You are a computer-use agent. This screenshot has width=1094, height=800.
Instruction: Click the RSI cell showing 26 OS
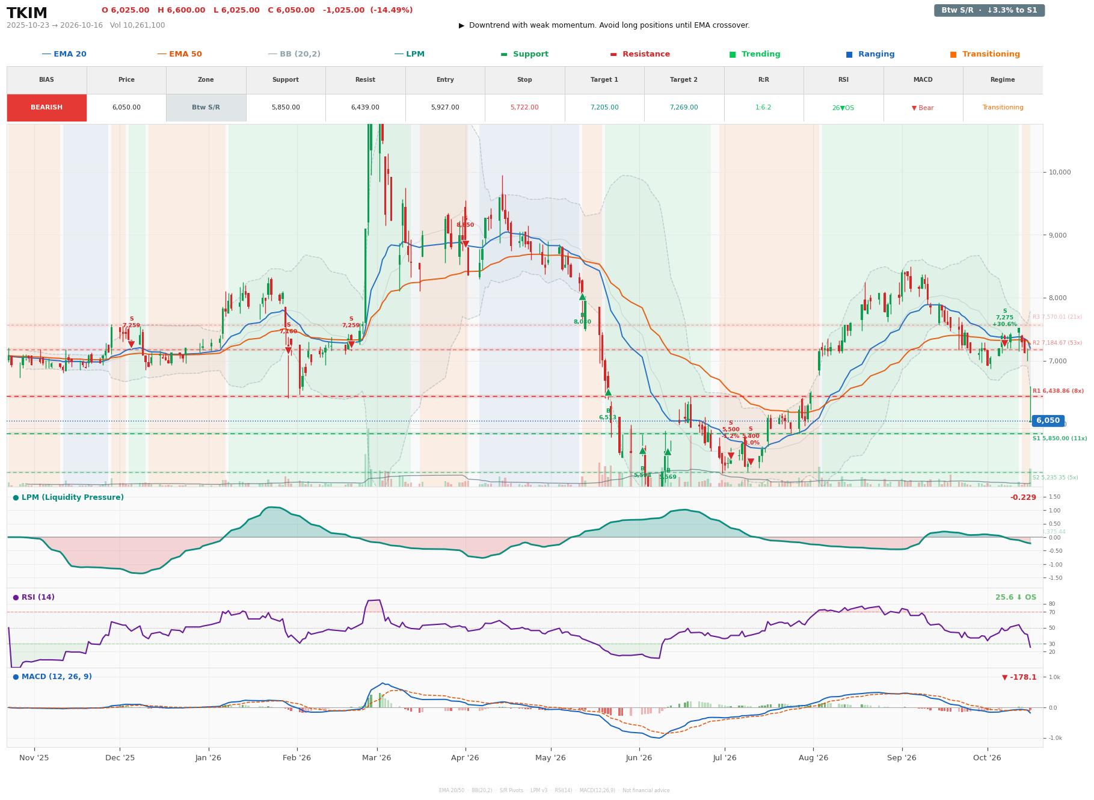tap(843, 108)
